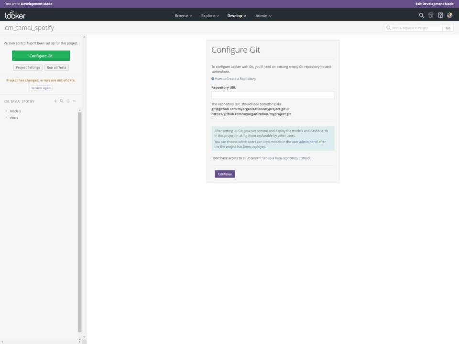The height and width of the screenshot is (344, 459).
Task: Click the green Configure Git button
Action: (41, 55)
